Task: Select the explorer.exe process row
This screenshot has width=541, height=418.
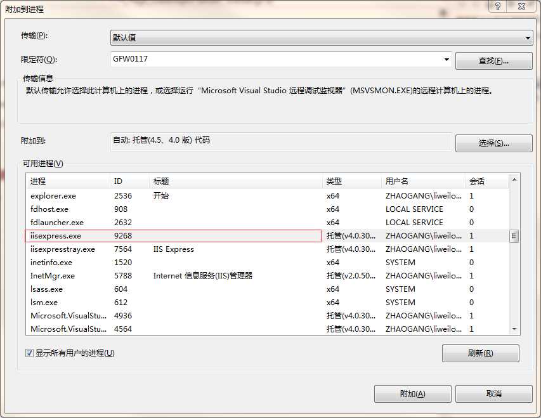Action: click(x=268, y=196)
